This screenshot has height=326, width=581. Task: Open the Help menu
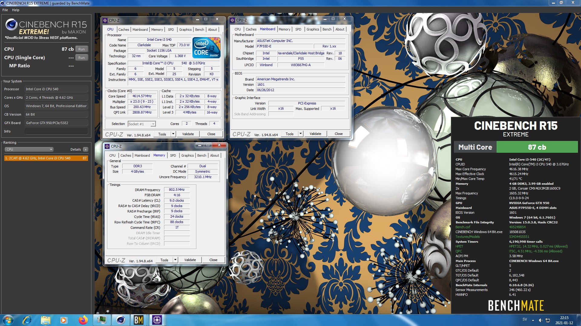click(16, 10)
